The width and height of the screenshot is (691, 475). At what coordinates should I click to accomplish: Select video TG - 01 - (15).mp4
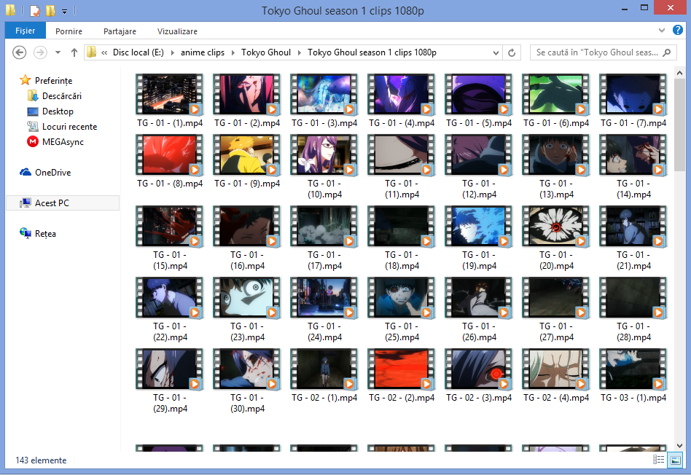click(x=170, y=238)
